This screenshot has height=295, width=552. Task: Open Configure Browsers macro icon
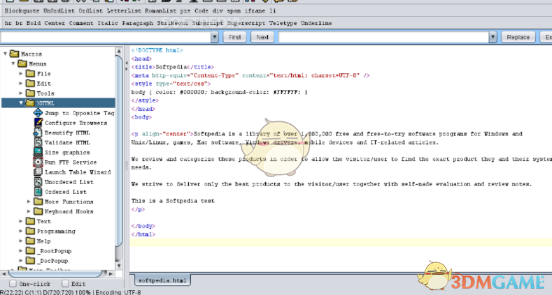click(x=38, y=123)
